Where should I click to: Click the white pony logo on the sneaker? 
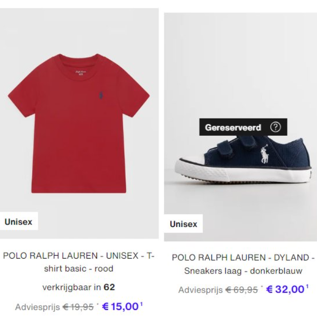pyautogui.click(x=264, y=154)
